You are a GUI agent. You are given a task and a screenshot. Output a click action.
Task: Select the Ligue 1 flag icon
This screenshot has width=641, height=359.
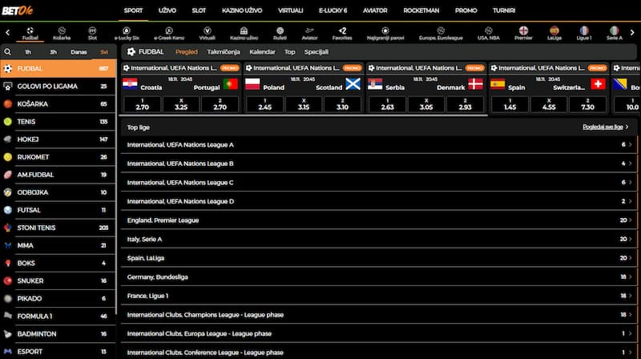(584, 30)
